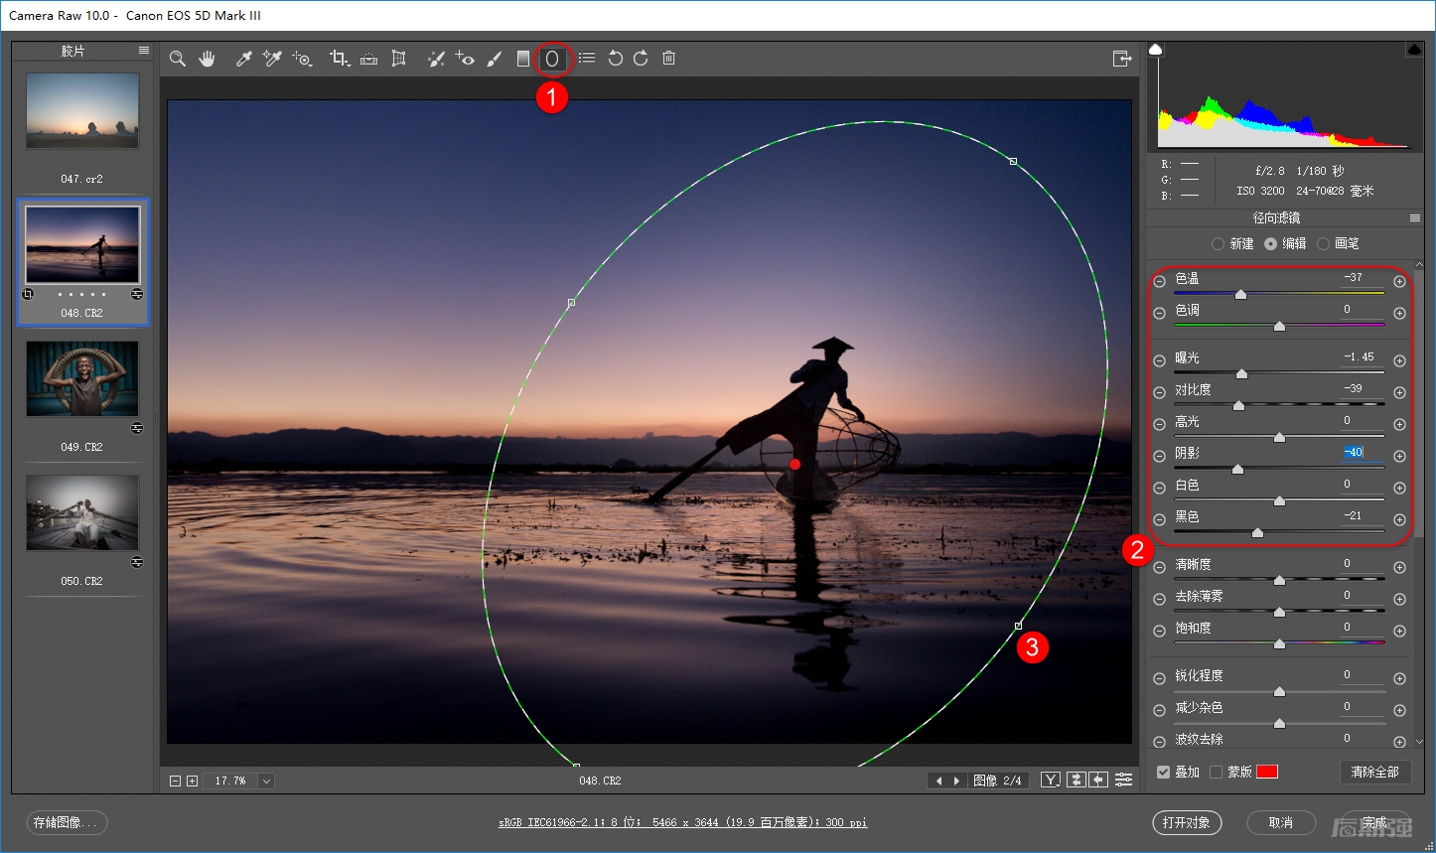Select the Spot Removal tool

pyautogui.click(x=435, y=59)
